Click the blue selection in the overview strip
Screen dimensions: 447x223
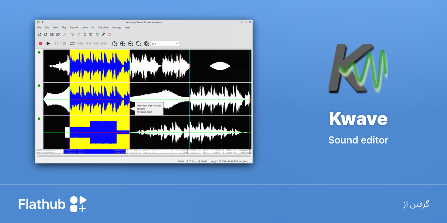tap(95, 151)
